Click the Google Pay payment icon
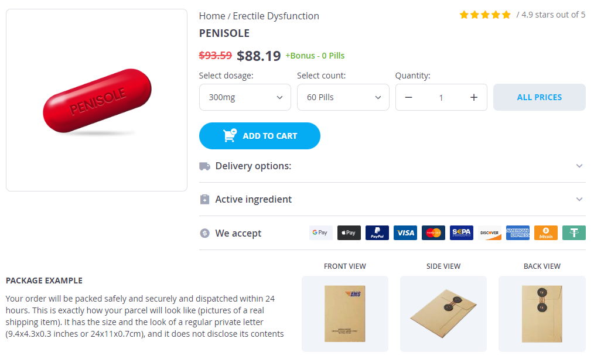This screenshot has width=594, height=359. point(320,233)
